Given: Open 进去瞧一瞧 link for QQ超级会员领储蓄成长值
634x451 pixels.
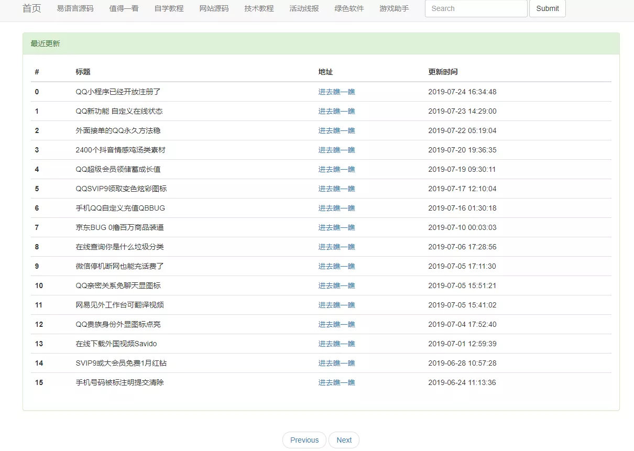Looking at the screenshot, I should click(337, 169).
